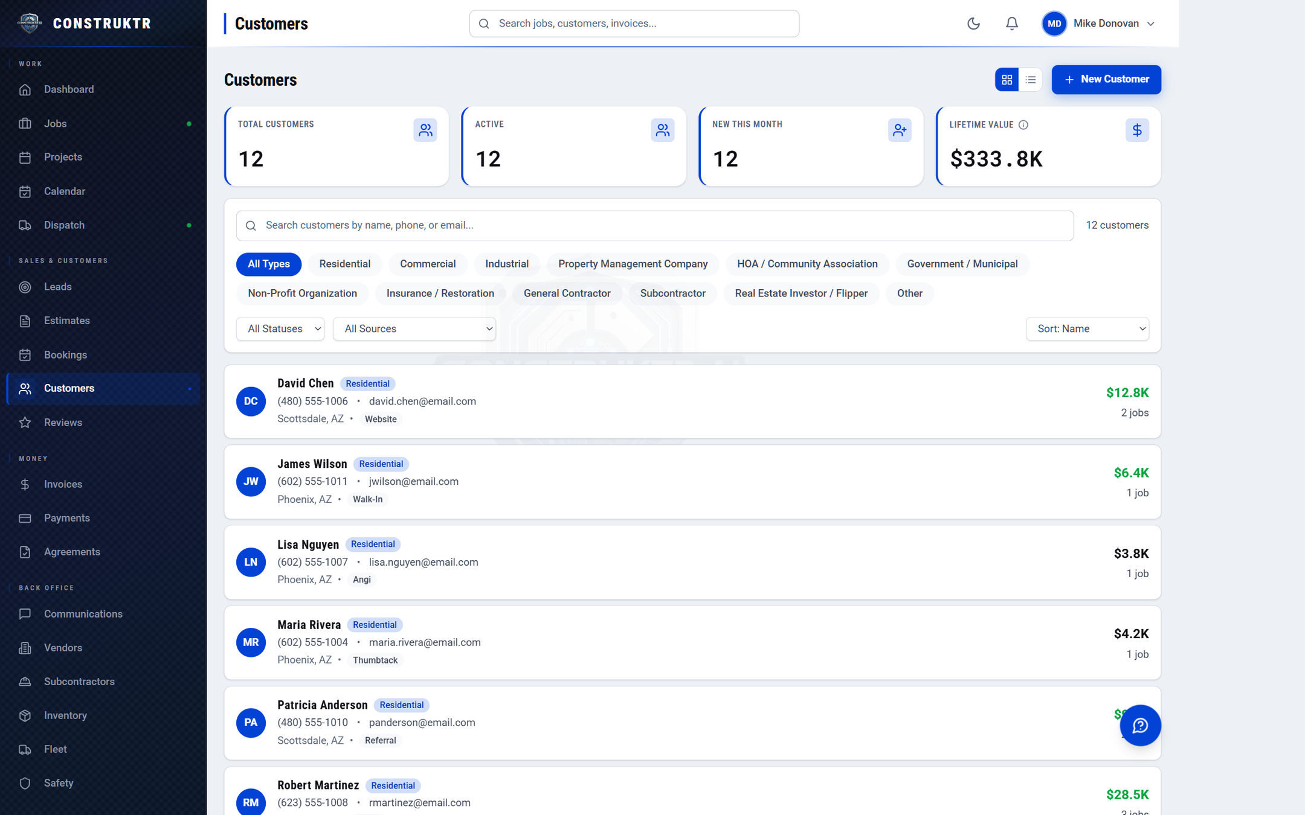Click the Active stat card
Viewport: 1305px width, 815px height.
(x=574, y=147)
